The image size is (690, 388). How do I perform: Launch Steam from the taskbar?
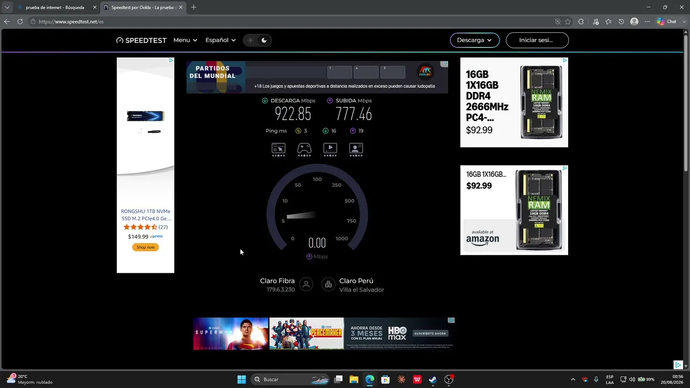[432, 379]
